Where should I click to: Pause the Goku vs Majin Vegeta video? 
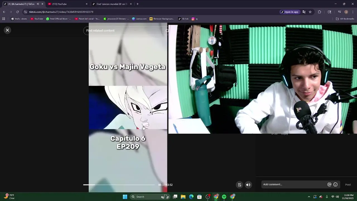(x=128, y=107)
